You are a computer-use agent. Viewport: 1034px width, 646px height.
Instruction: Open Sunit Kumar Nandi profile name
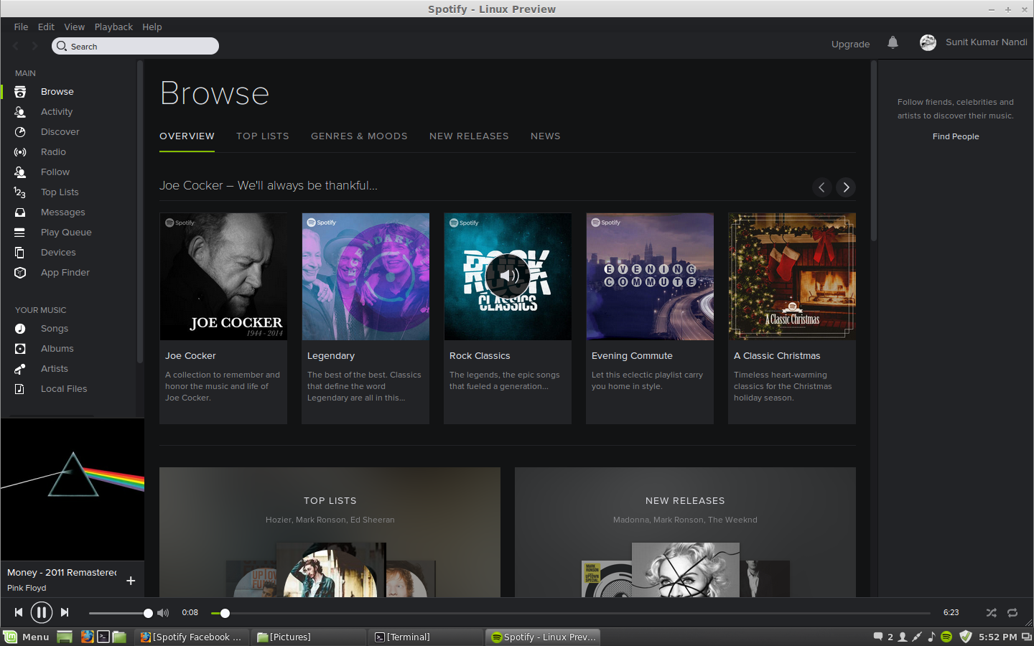click(x=986, y=42)
